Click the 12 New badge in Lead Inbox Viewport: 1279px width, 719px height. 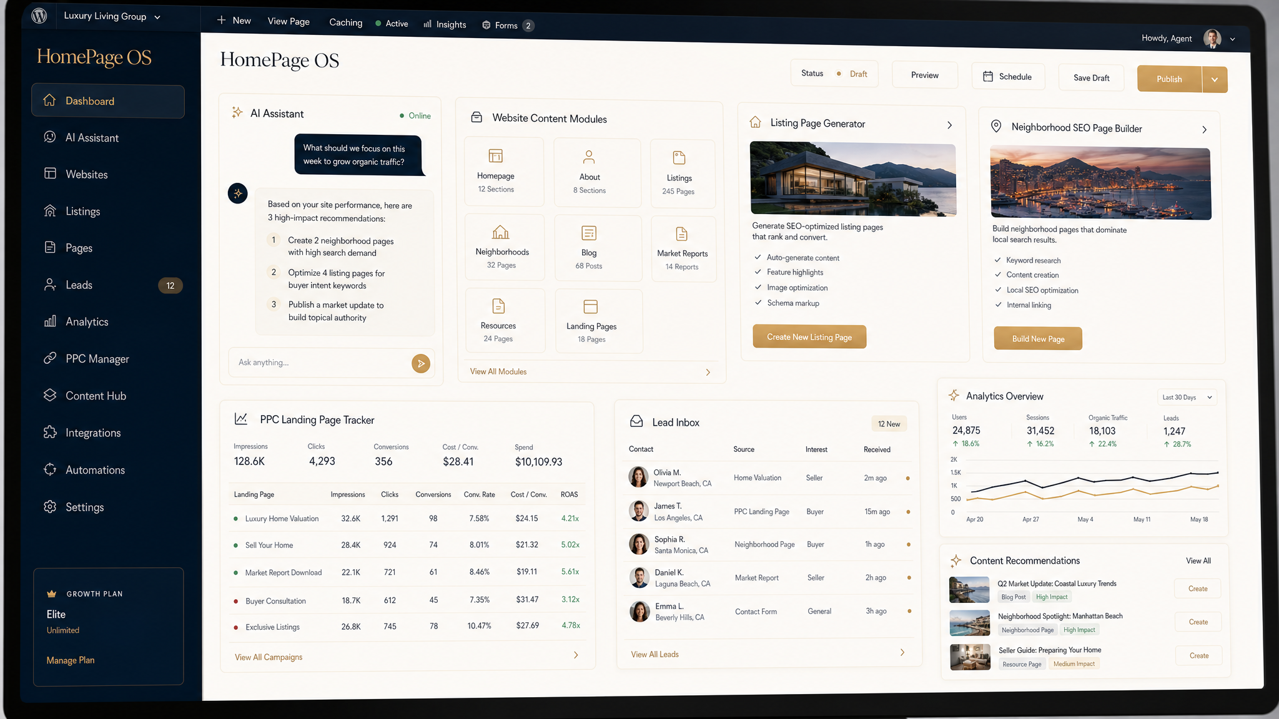889,424
